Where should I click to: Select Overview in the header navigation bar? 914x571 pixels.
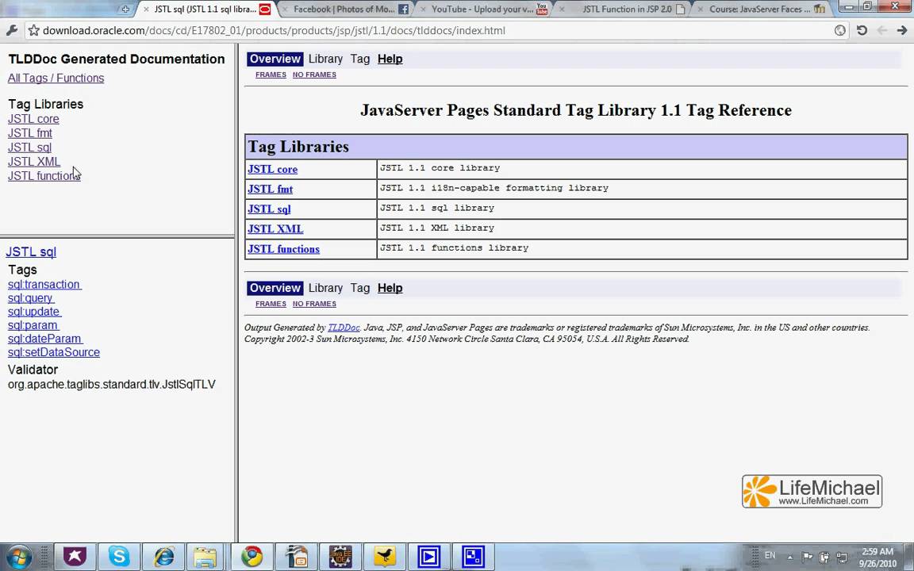coord(275,59)
